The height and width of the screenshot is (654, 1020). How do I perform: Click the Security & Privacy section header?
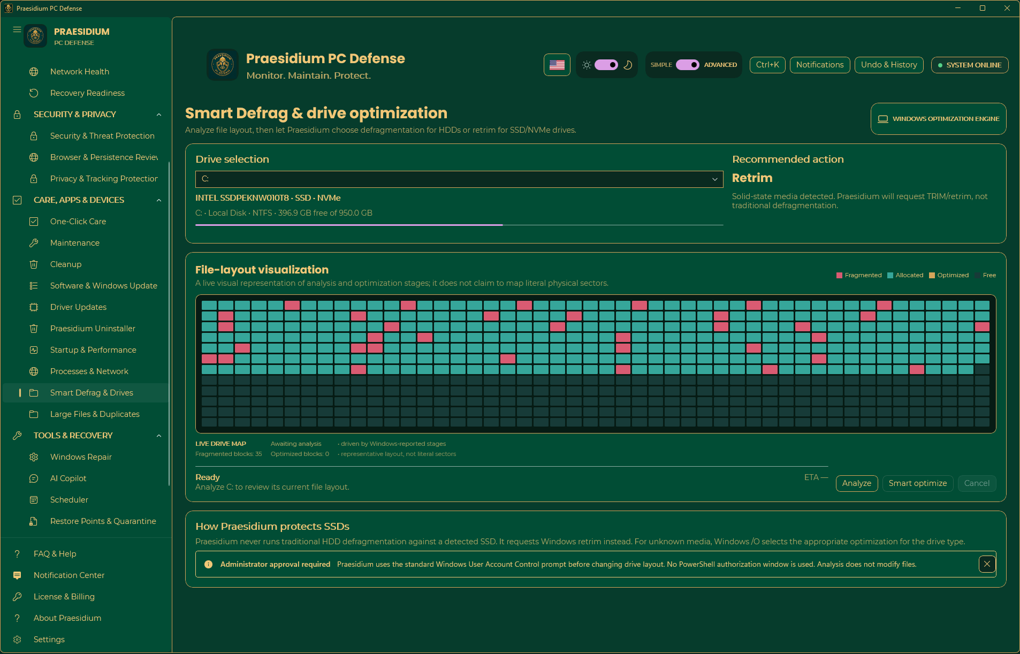tap(86, 115)
